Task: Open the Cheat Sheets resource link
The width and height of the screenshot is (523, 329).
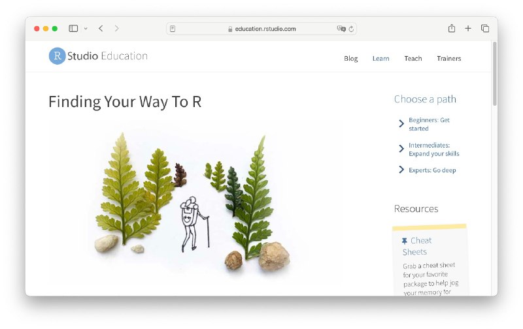Action: (x=417, y=246)
